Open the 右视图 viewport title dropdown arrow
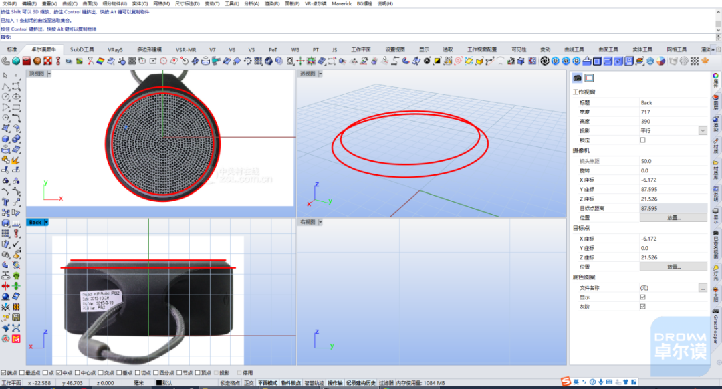 [x=320, y=222]
